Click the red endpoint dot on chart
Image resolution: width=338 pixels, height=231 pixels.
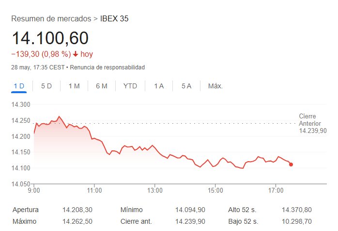[291, 165]
